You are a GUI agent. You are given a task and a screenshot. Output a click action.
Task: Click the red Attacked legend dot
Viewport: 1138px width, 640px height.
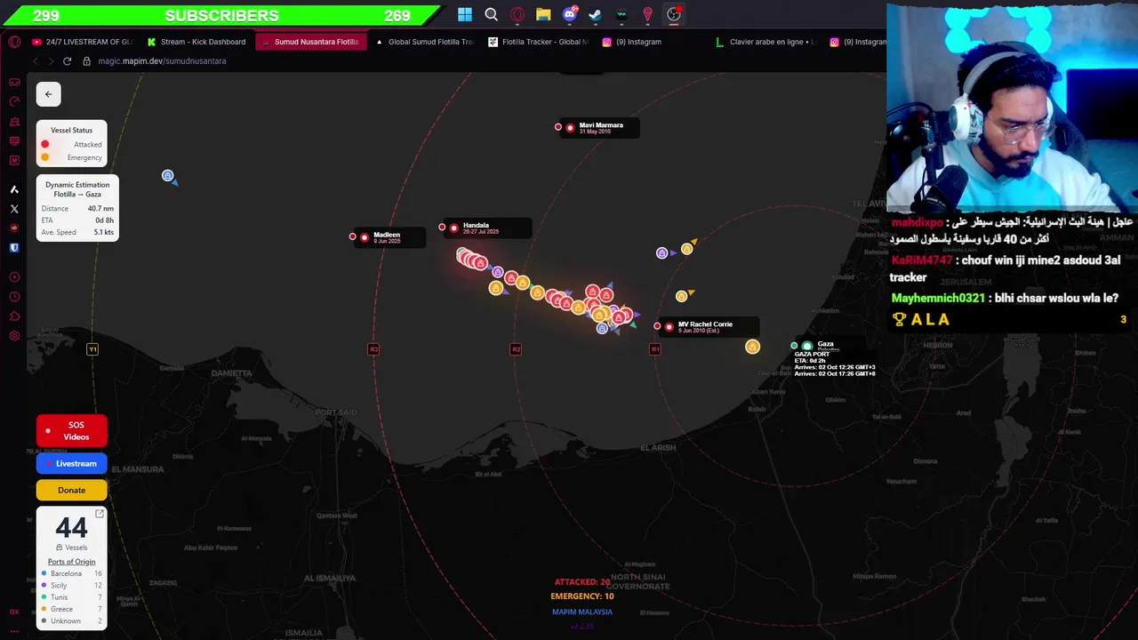click(45, 144)
